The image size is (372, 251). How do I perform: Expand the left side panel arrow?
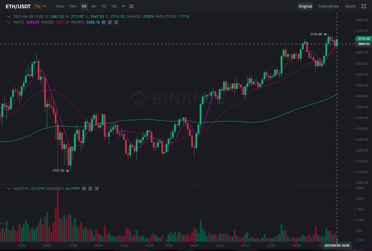point(2,223)
